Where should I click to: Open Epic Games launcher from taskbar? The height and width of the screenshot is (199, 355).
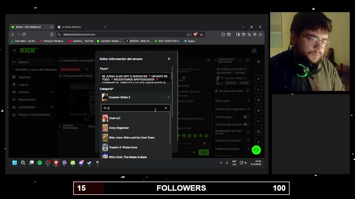[x=97, y=163]
